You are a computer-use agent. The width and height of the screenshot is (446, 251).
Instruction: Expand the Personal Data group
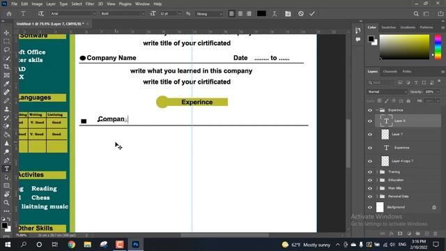(377, 197)
